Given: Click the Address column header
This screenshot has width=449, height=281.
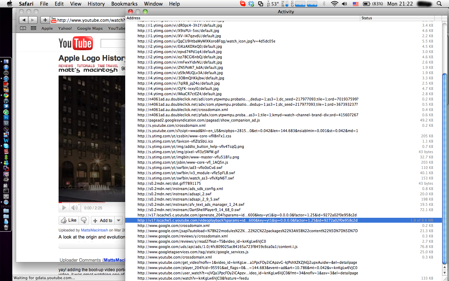Looking at the screenshot, I should (x=243, y=18).
